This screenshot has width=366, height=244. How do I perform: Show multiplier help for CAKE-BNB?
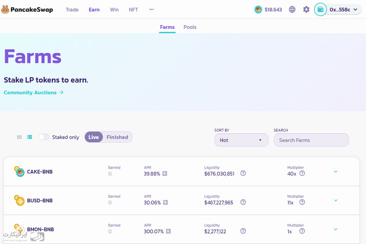coord(302,174)
